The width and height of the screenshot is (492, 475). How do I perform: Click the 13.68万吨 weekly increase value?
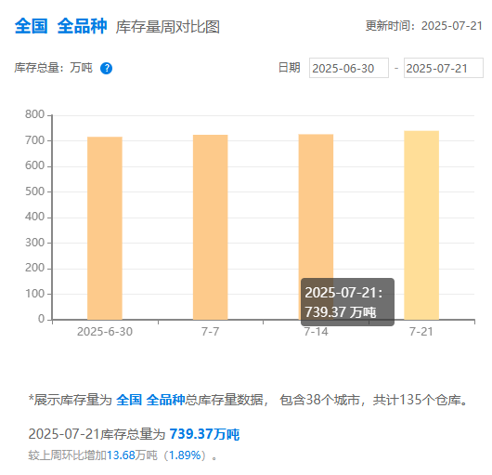click(132, 455)
